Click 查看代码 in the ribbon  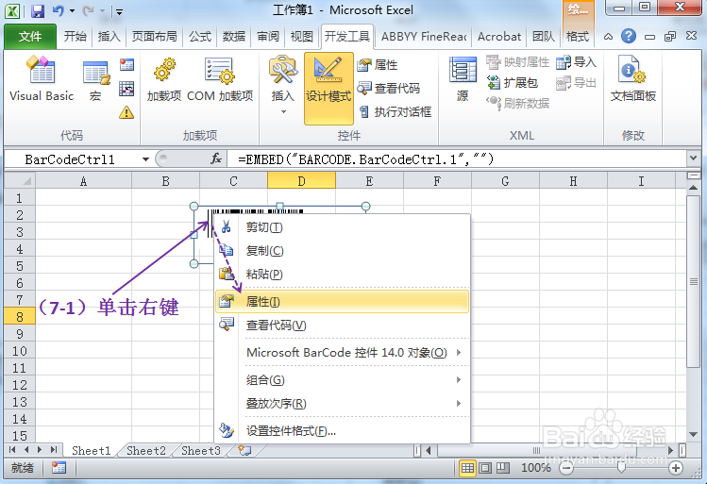pyautogui.click(x=389, y=89)
